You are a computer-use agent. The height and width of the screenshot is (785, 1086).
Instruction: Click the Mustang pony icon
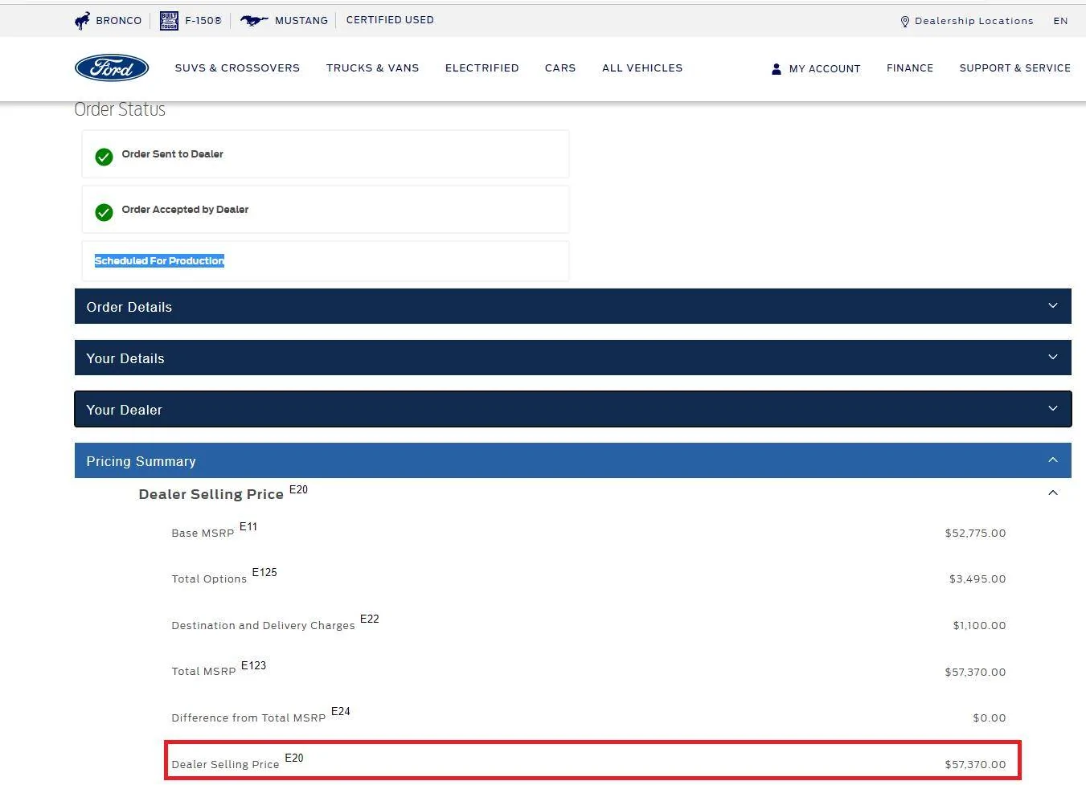[254, 21]
